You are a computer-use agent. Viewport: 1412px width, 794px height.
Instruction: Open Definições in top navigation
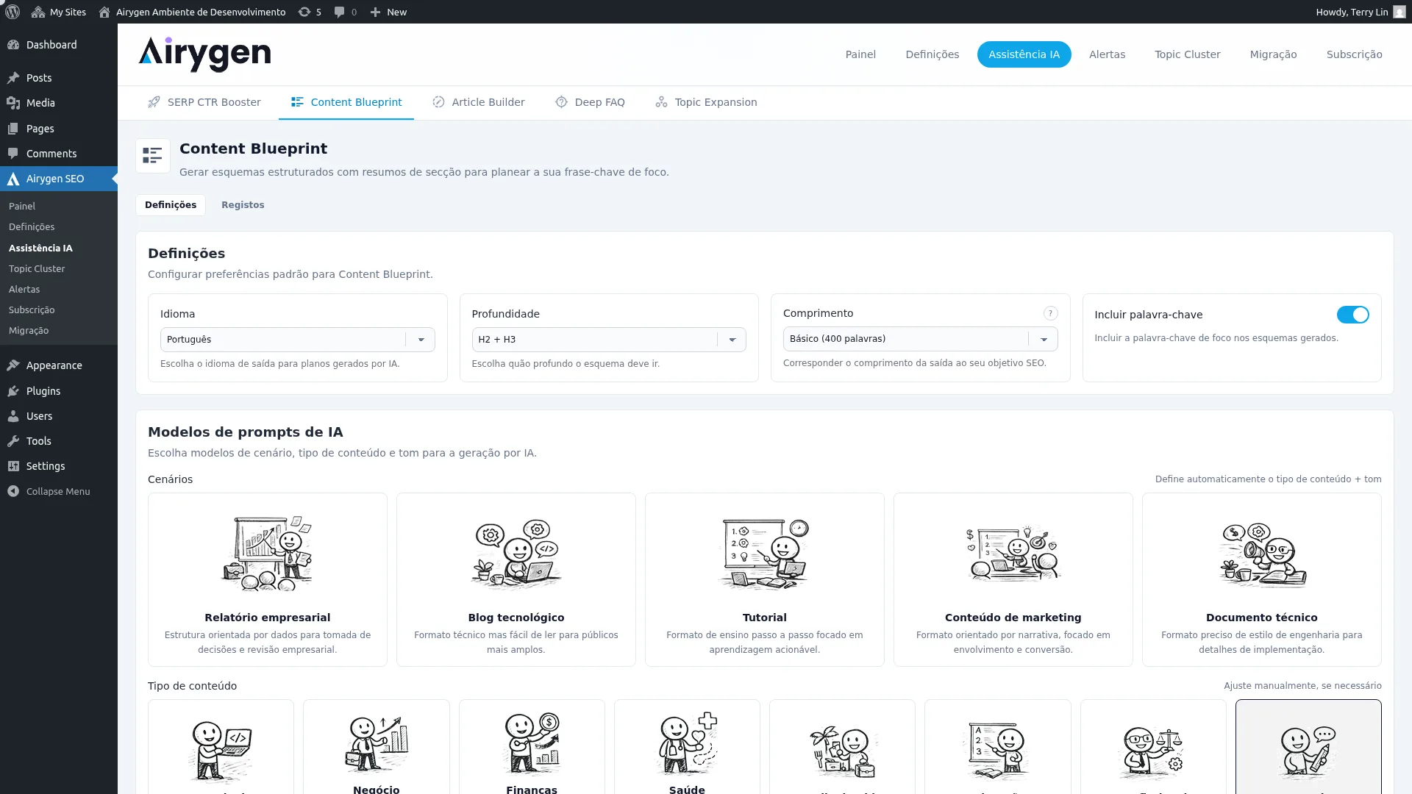(x=932, y=54)
